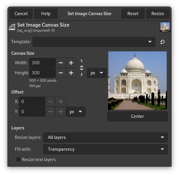Enable Resize text layers checkbox

click(x=18, y=160)
